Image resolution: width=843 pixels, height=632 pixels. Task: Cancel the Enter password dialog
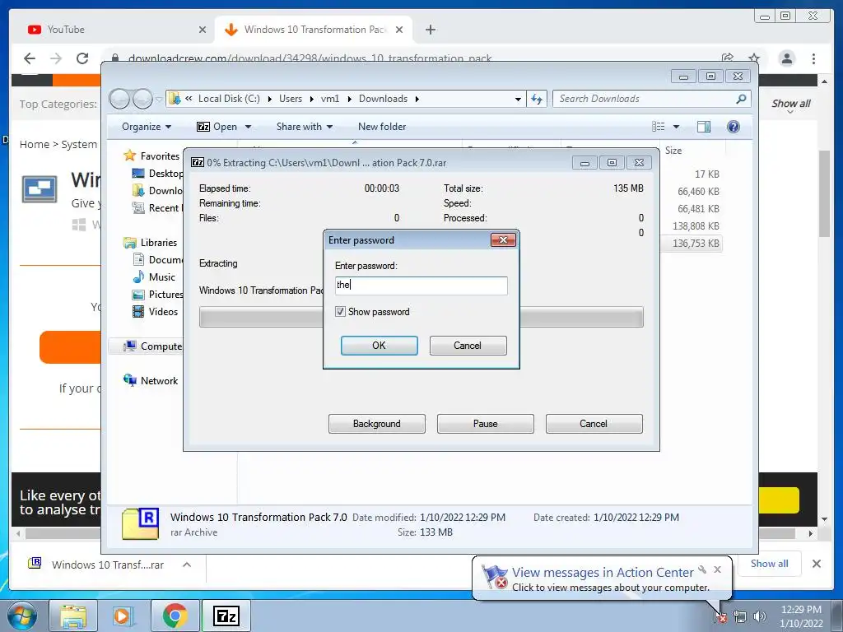[x=468, y=346]
